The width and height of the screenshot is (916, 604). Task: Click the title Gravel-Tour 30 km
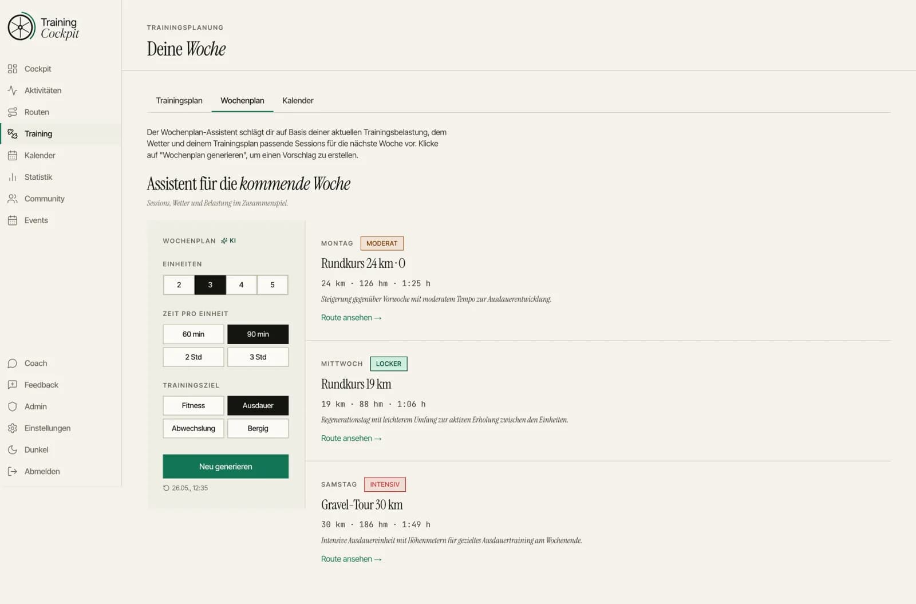click(362, 505)
